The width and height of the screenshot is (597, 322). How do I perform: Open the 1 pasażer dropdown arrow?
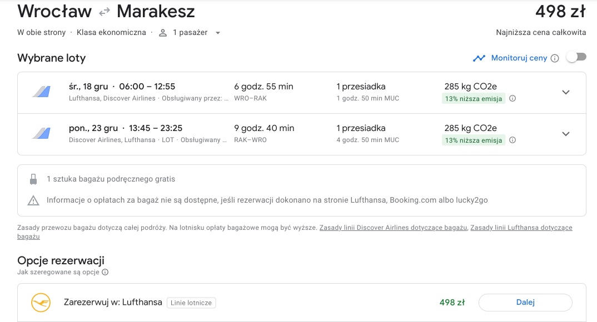[x=218, y=33]
